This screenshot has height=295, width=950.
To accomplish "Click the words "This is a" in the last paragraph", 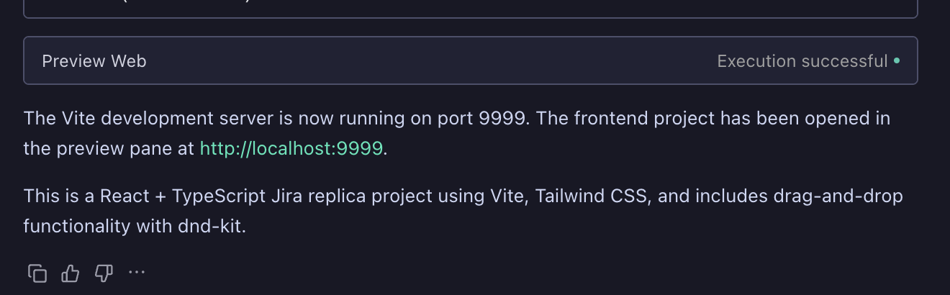I will click(x=57, y=196).
